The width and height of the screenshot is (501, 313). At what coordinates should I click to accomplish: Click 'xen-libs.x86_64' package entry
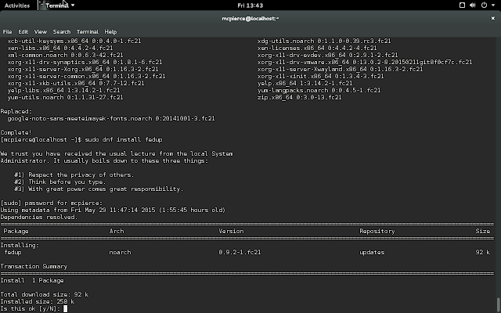click(x=60, y=48)
